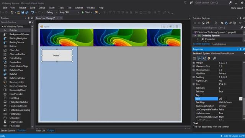Click the Show All Files icon
This screenshot has width=245, height=138.
(235, 23)
